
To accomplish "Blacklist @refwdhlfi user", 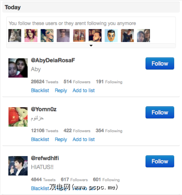I will (40, 188).
